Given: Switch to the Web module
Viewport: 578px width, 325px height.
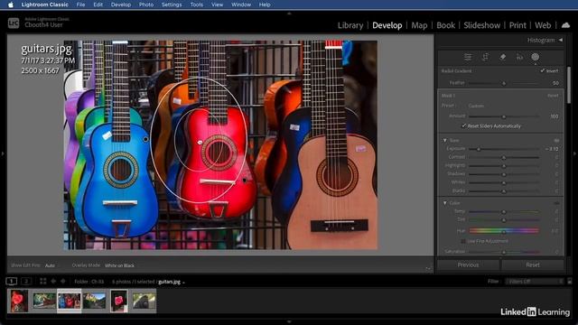Looking at the screenshot, I should click(x=543, y=25).
